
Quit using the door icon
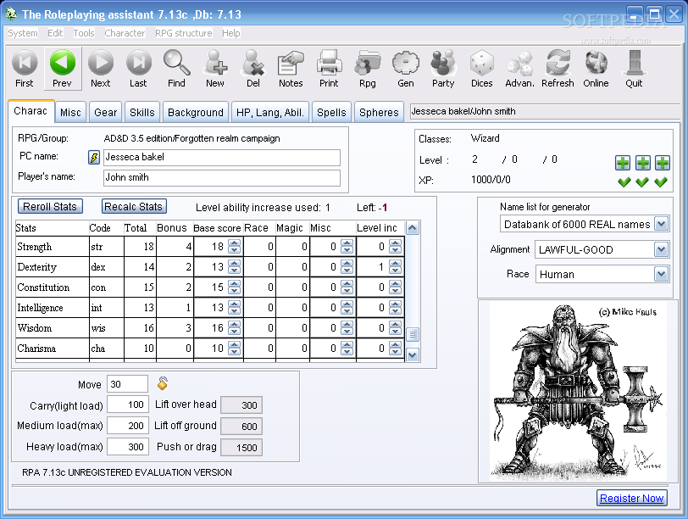click(x=634, y=69)
